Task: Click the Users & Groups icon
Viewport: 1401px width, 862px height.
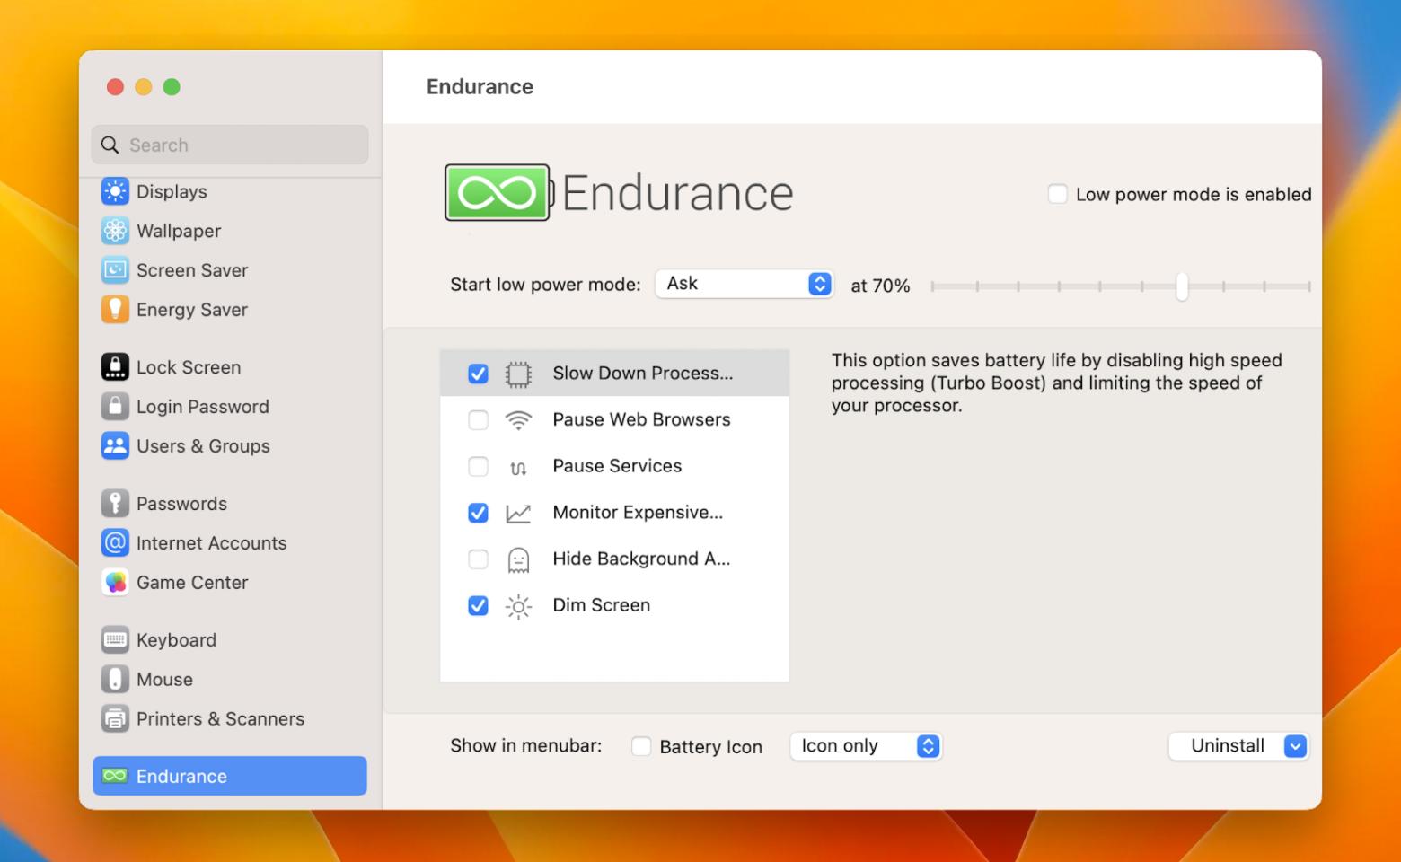Action: 115,446
